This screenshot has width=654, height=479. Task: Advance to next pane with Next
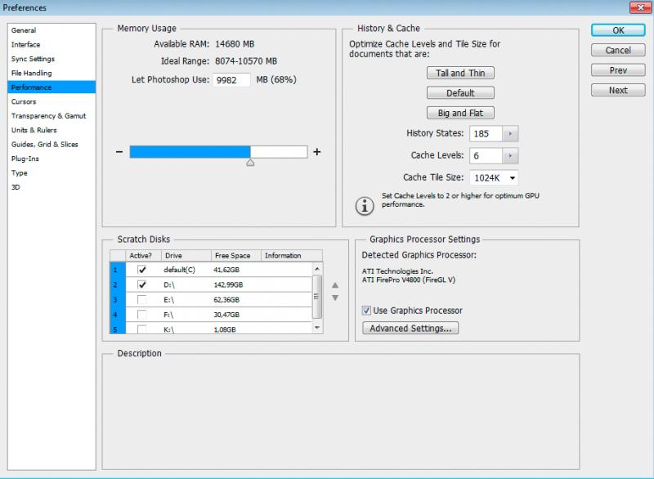(x=618, y=90)
